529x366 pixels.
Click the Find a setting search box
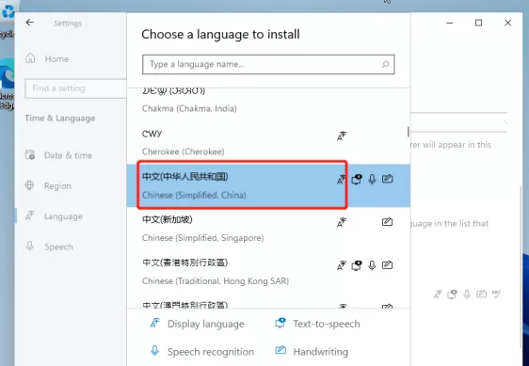tap(75, 88)
